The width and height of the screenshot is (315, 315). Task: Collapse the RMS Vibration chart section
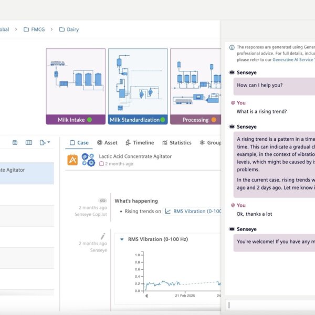pos(122,239)
